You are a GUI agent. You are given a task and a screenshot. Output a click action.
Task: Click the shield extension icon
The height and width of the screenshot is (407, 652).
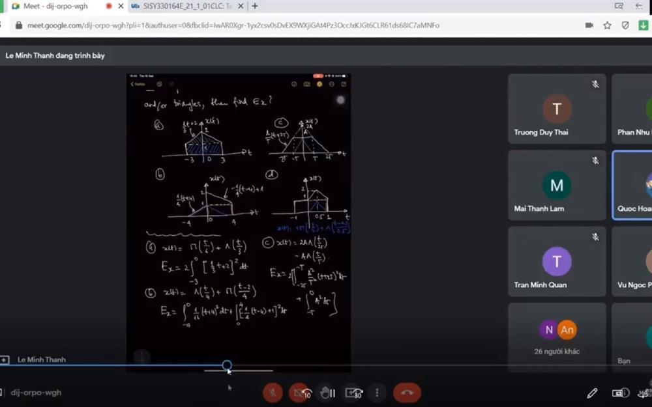[x=625, y=25]
